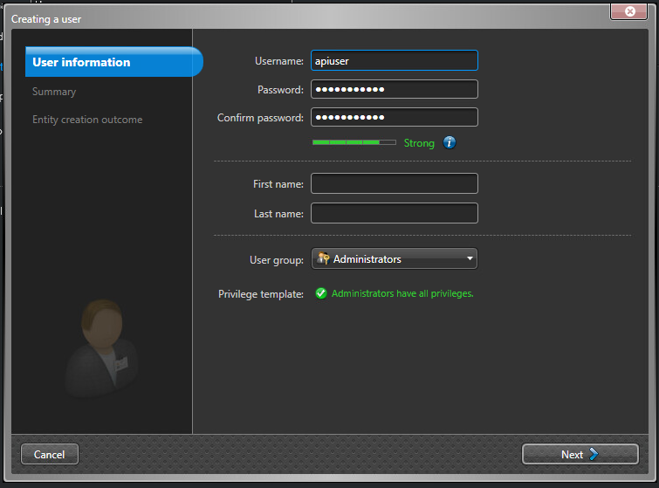
Task: Select the User information step
Action: coord(113,62)
